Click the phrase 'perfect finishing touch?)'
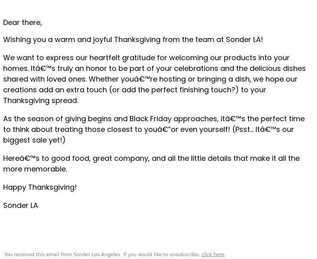This screenshot has width=317, height=259. point(195,90)
